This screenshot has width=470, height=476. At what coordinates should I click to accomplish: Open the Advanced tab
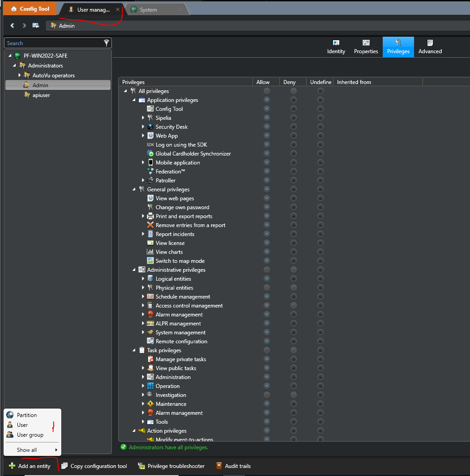click(x=430, y=47)
